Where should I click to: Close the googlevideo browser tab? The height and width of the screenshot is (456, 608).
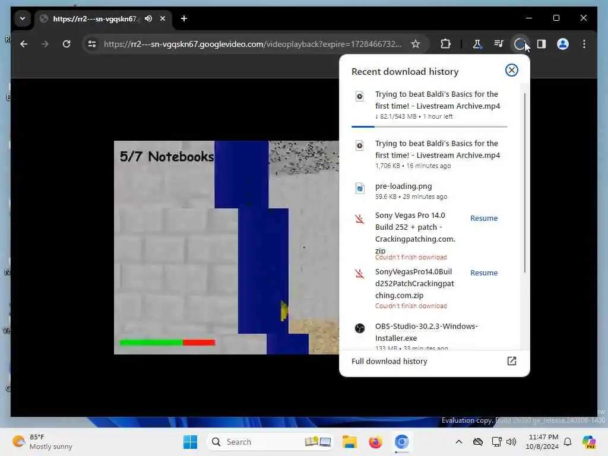[163, 18]
